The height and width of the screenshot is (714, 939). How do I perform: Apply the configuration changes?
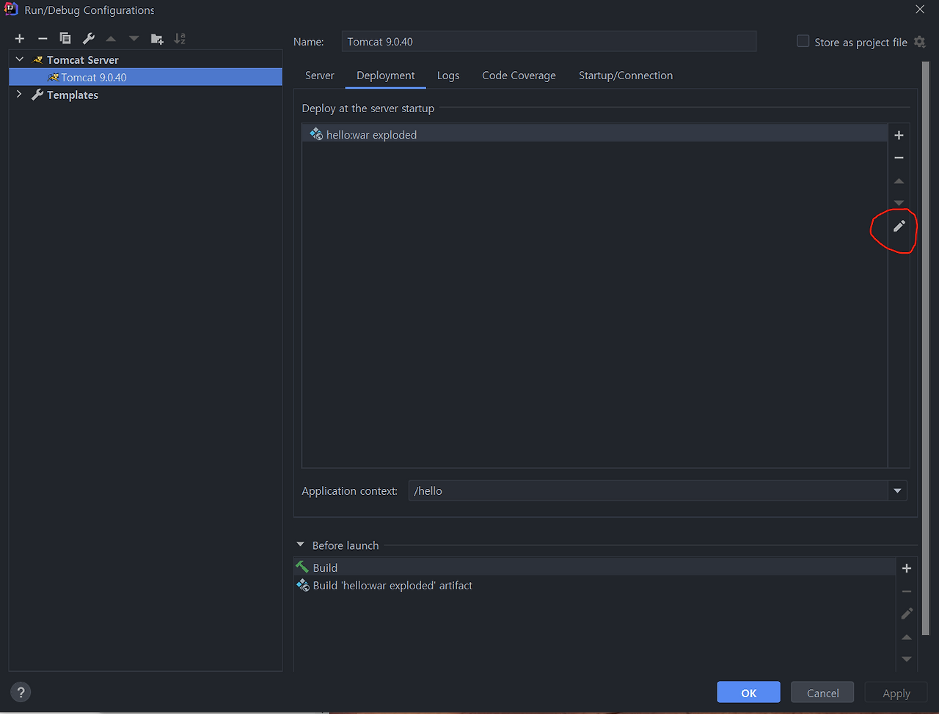[x=896, y=692]
